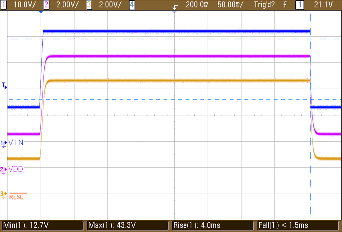Select the channel 1 indicator in the toolbar
Viewport: 342px width, 232px height.
tap(4, 5)
